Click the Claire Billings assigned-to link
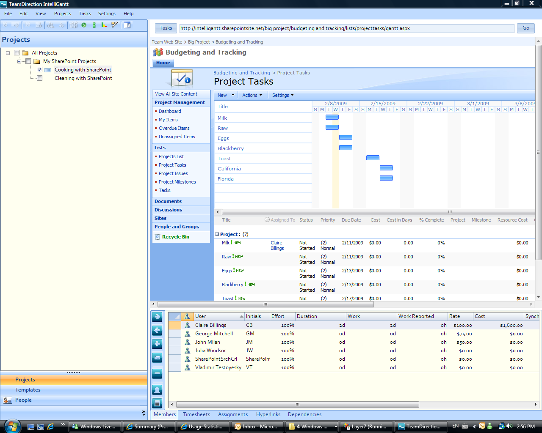Image resolution: width=542 pixels, height=433 pixels. pyautogui.click(x=277, y=245)
